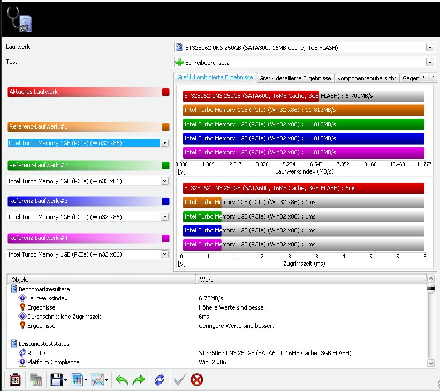This screenshot has width=440, height=391.
Task: Click the red ST325062 6ms access time bar
Action: pos(304,188)
